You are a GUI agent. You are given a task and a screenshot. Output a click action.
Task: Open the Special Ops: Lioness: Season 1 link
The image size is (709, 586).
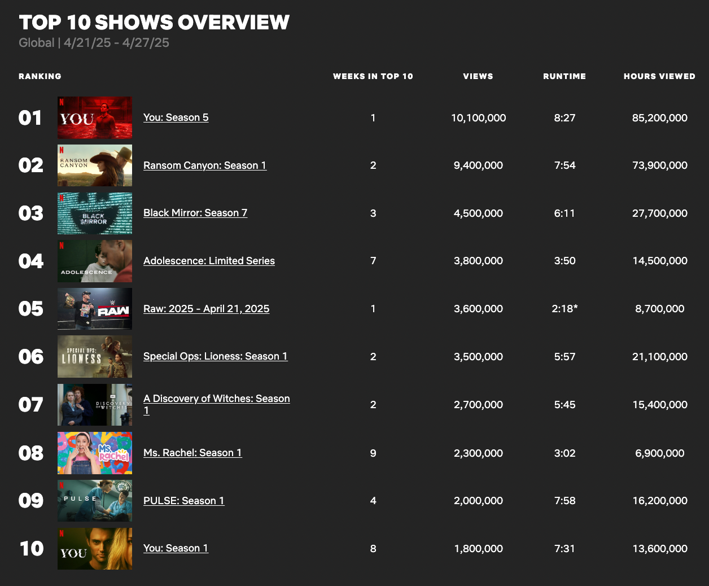215,356
